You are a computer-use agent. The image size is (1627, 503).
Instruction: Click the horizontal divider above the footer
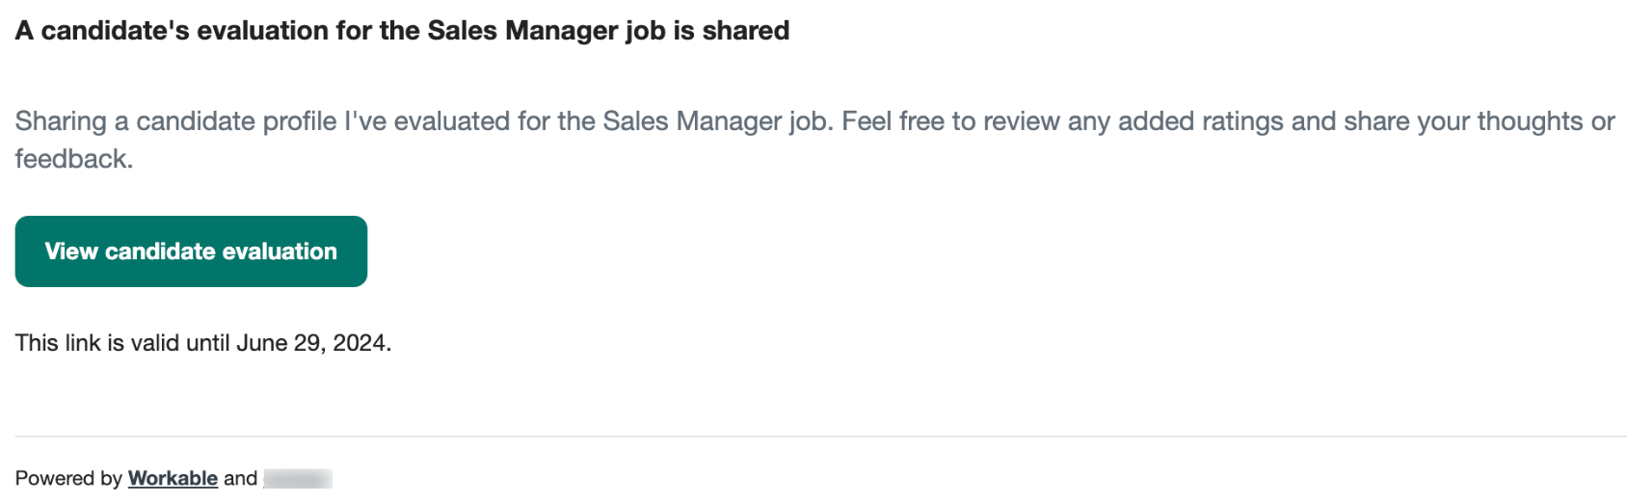pyautogui.click(x=821, y=437)
